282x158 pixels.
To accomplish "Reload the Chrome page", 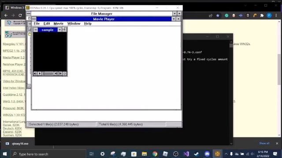I will (20, 15).
